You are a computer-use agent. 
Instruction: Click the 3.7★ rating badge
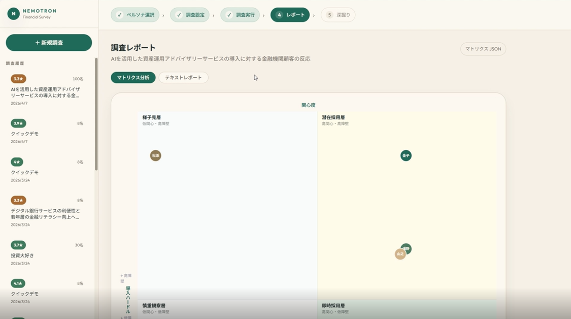click(18, 245)
